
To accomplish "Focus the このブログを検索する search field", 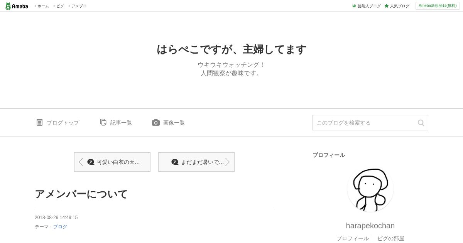I will [365, 123].
